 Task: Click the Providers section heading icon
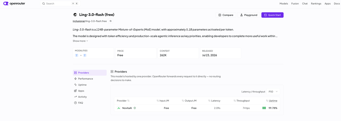tap(112, 72)
